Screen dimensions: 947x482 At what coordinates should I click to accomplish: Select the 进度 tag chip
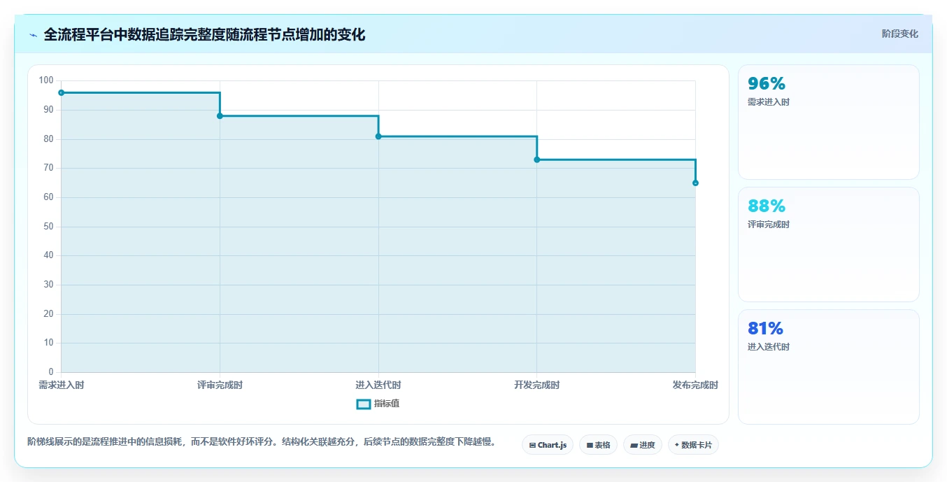[642, 445]
